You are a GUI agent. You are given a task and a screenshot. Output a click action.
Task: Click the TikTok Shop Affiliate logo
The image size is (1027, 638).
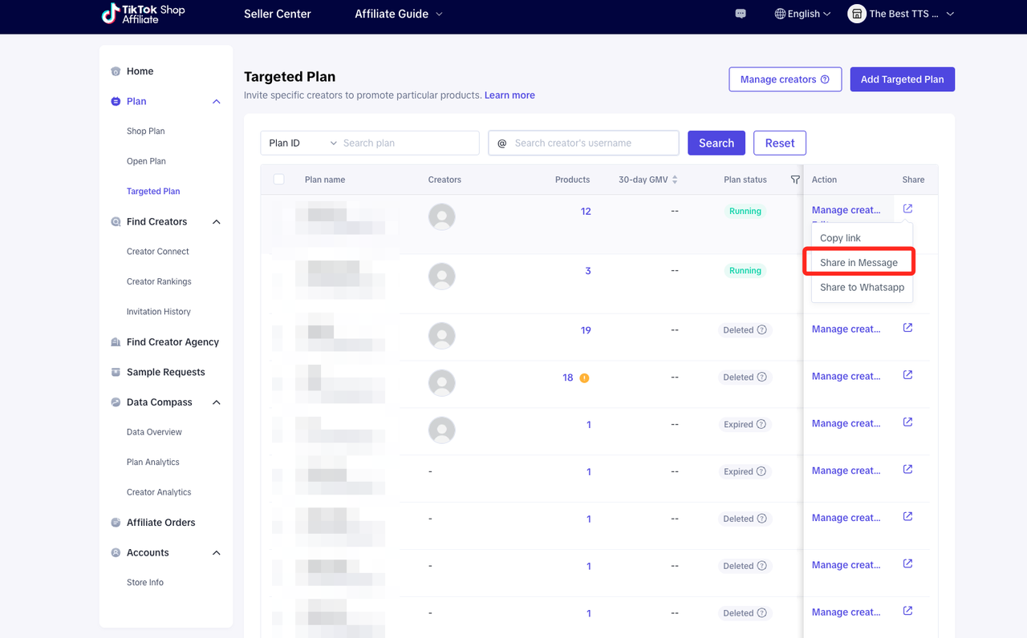[x=144, y=14]
